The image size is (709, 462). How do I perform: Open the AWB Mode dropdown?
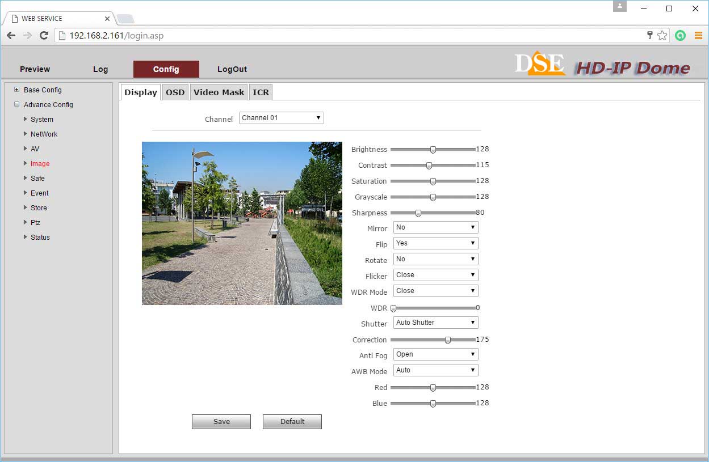[x=435, y=370]
